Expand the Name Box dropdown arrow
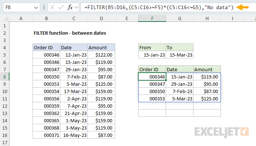Screen dimensions: 256x146 (x=36, y=8)
